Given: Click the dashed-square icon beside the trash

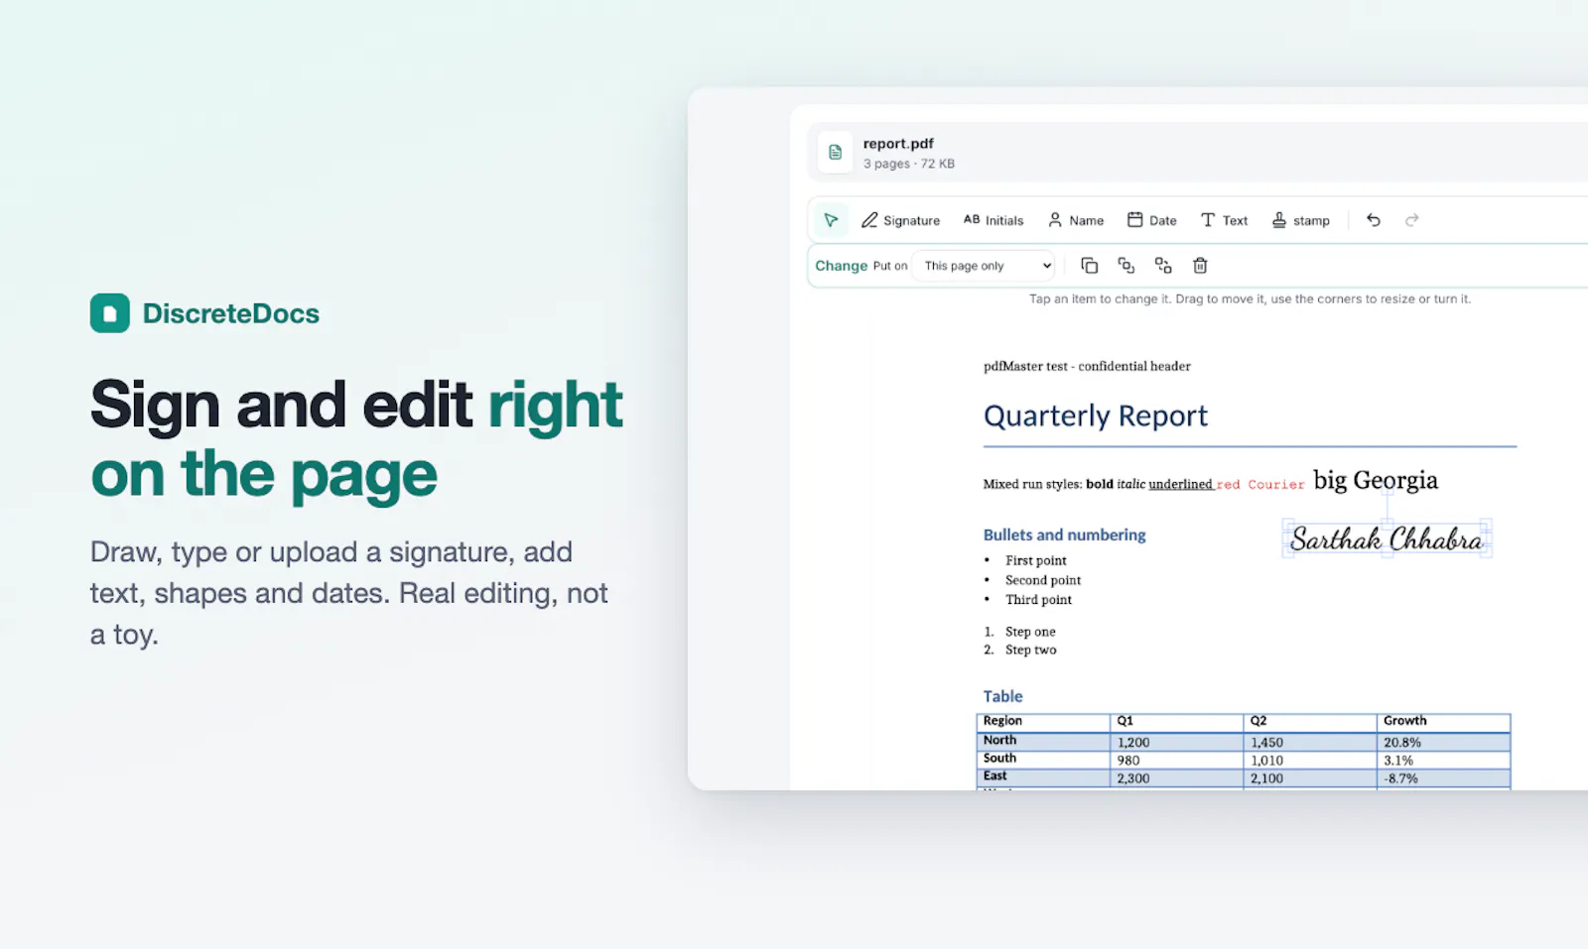Looking at the screenshot, I should 1163,266.
